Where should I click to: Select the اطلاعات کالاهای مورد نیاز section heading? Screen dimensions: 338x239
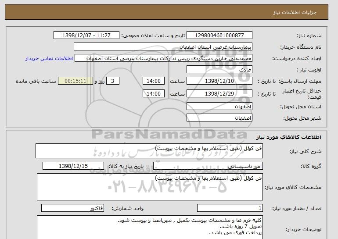click(x=288, y=137)
